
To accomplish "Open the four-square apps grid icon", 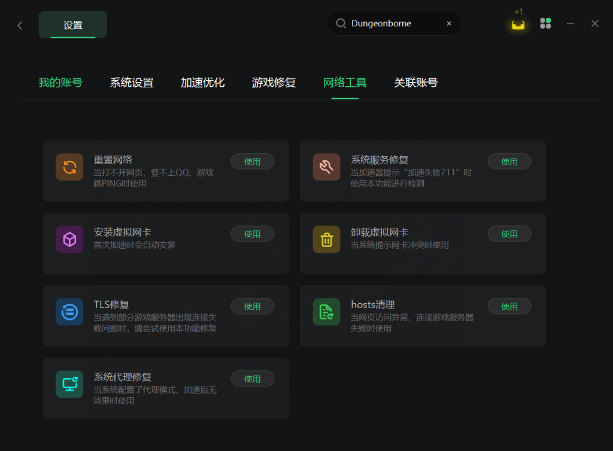I will point(545,23).
